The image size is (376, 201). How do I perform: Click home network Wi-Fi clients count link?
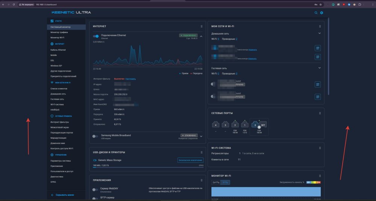pos(218,39)
